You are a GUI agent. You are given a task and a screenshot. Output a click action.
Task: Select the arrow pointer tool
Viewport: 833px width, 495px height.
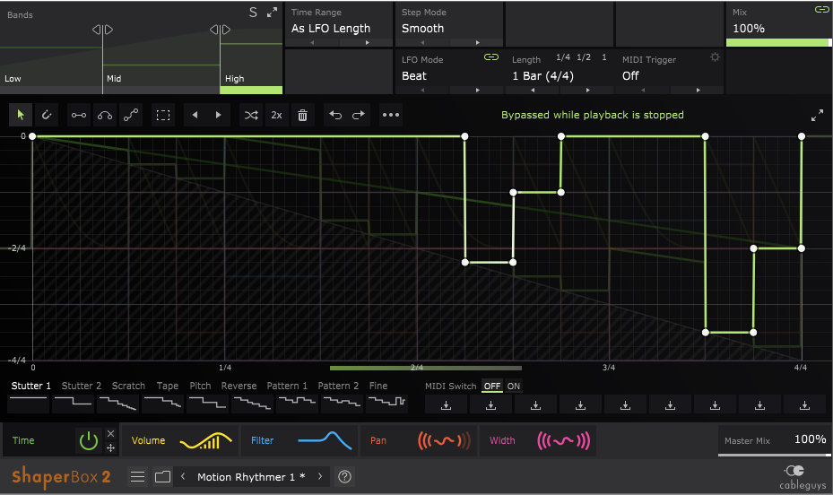click(21, 115)
